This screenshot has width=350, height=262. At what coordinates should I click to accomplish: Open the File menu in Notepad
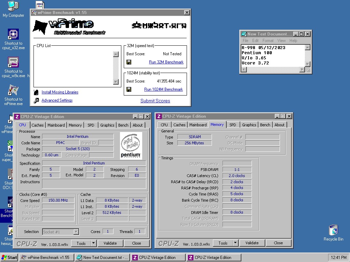(245, 41)
